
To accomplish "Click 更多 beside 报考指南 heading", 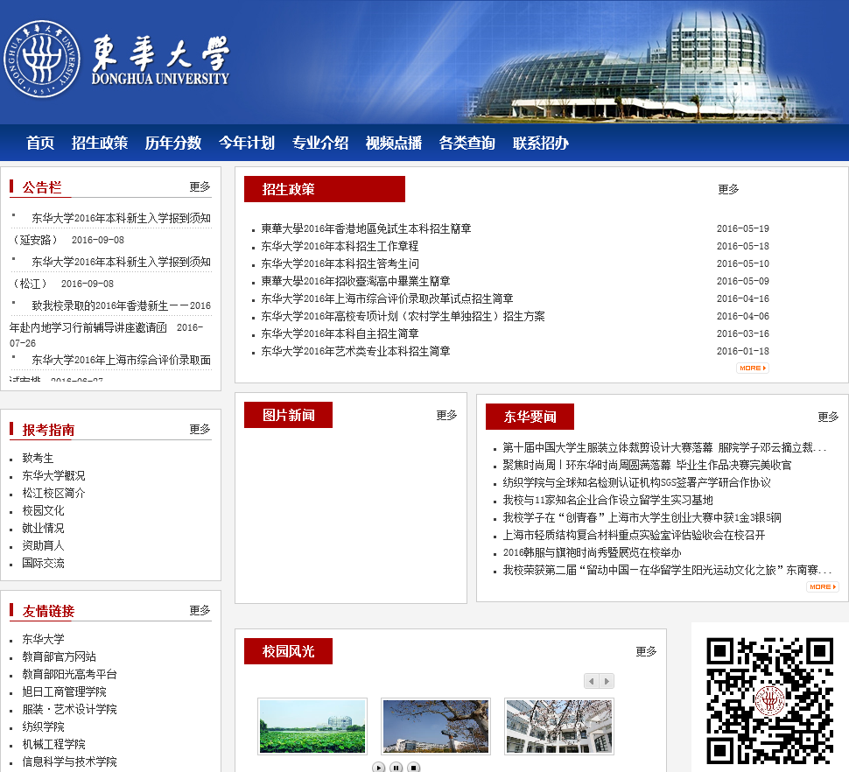I will click(200, 429).
